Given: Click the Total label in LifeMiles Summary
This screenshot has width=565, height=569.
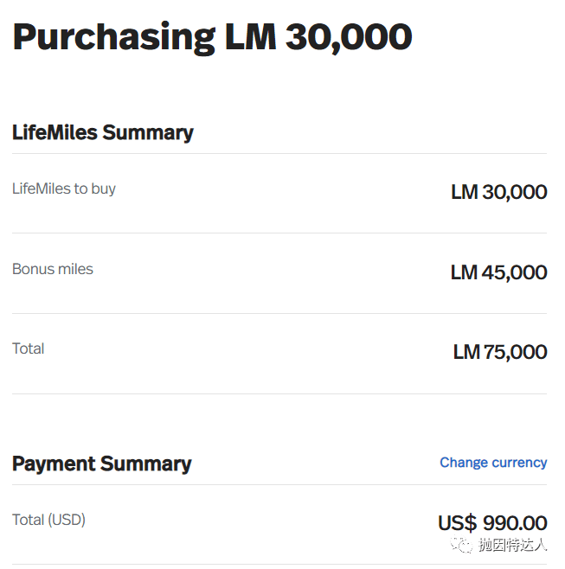Looking at the screenshot, I should [x=29, y=348].
